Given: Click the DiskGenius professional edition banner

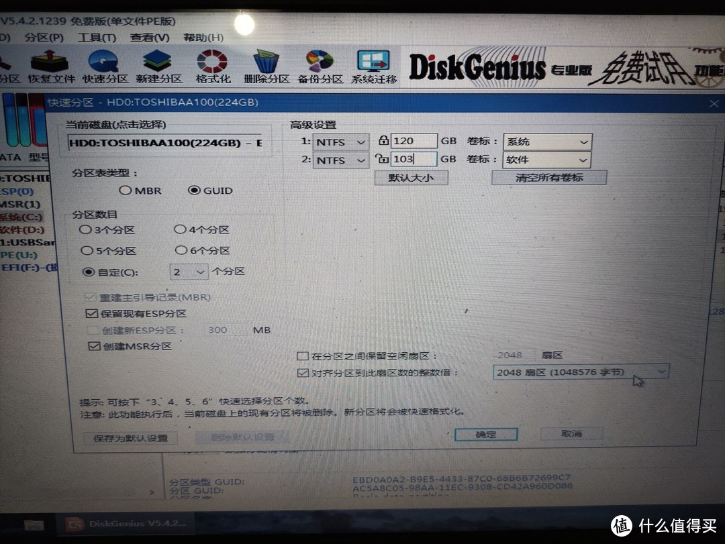Looking at the screenshot, I should pyautogui.click(x=564, y=68).
